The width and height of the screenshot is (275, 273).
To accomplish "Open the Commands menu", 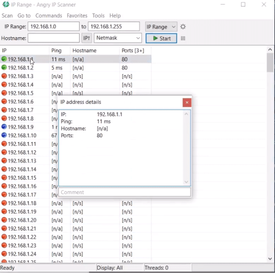I will click(x=49, y=16).
